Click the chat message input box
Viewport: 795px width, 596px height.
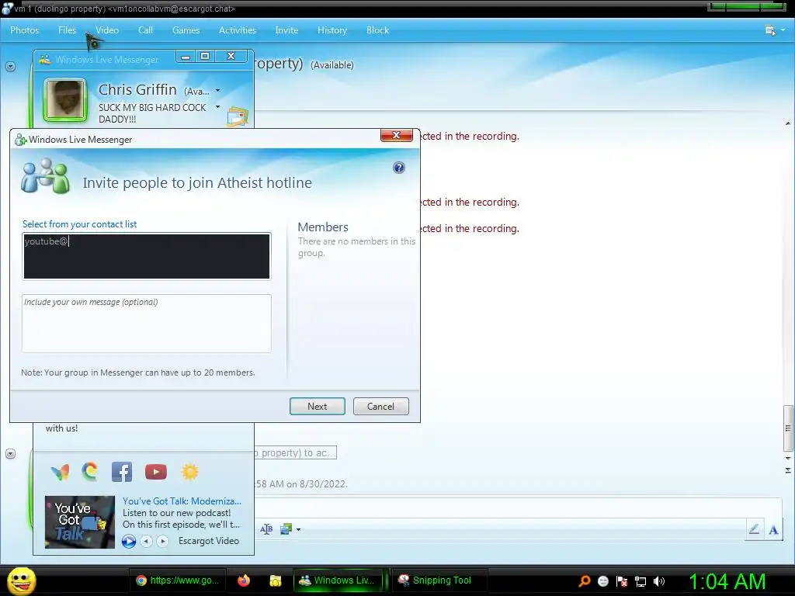pyautogui.click(x=517, y=508)
